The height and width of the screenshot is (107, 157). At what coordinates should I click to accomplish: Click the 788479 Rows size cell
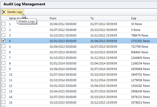tap(140, 35)
